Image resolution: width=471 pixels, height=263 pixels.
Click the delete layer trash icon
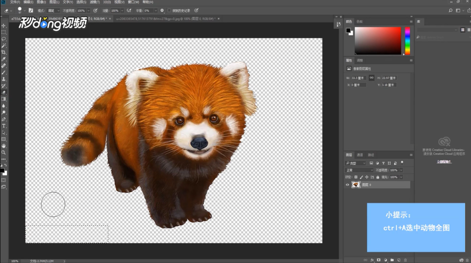[x=405, y=260]
